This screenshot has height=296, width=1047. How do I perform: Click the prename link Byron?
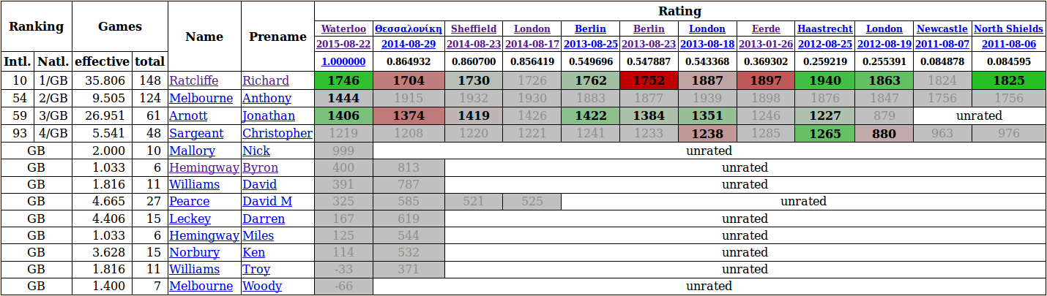(x=260, y=168)
